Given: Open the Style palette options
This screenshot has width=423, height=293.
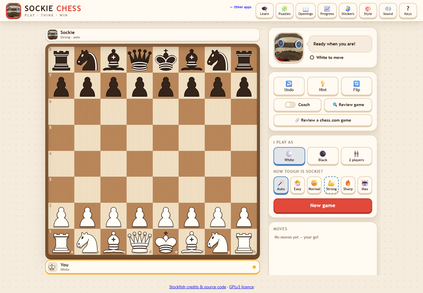Looking at the screenshot, I should (368, 11).
